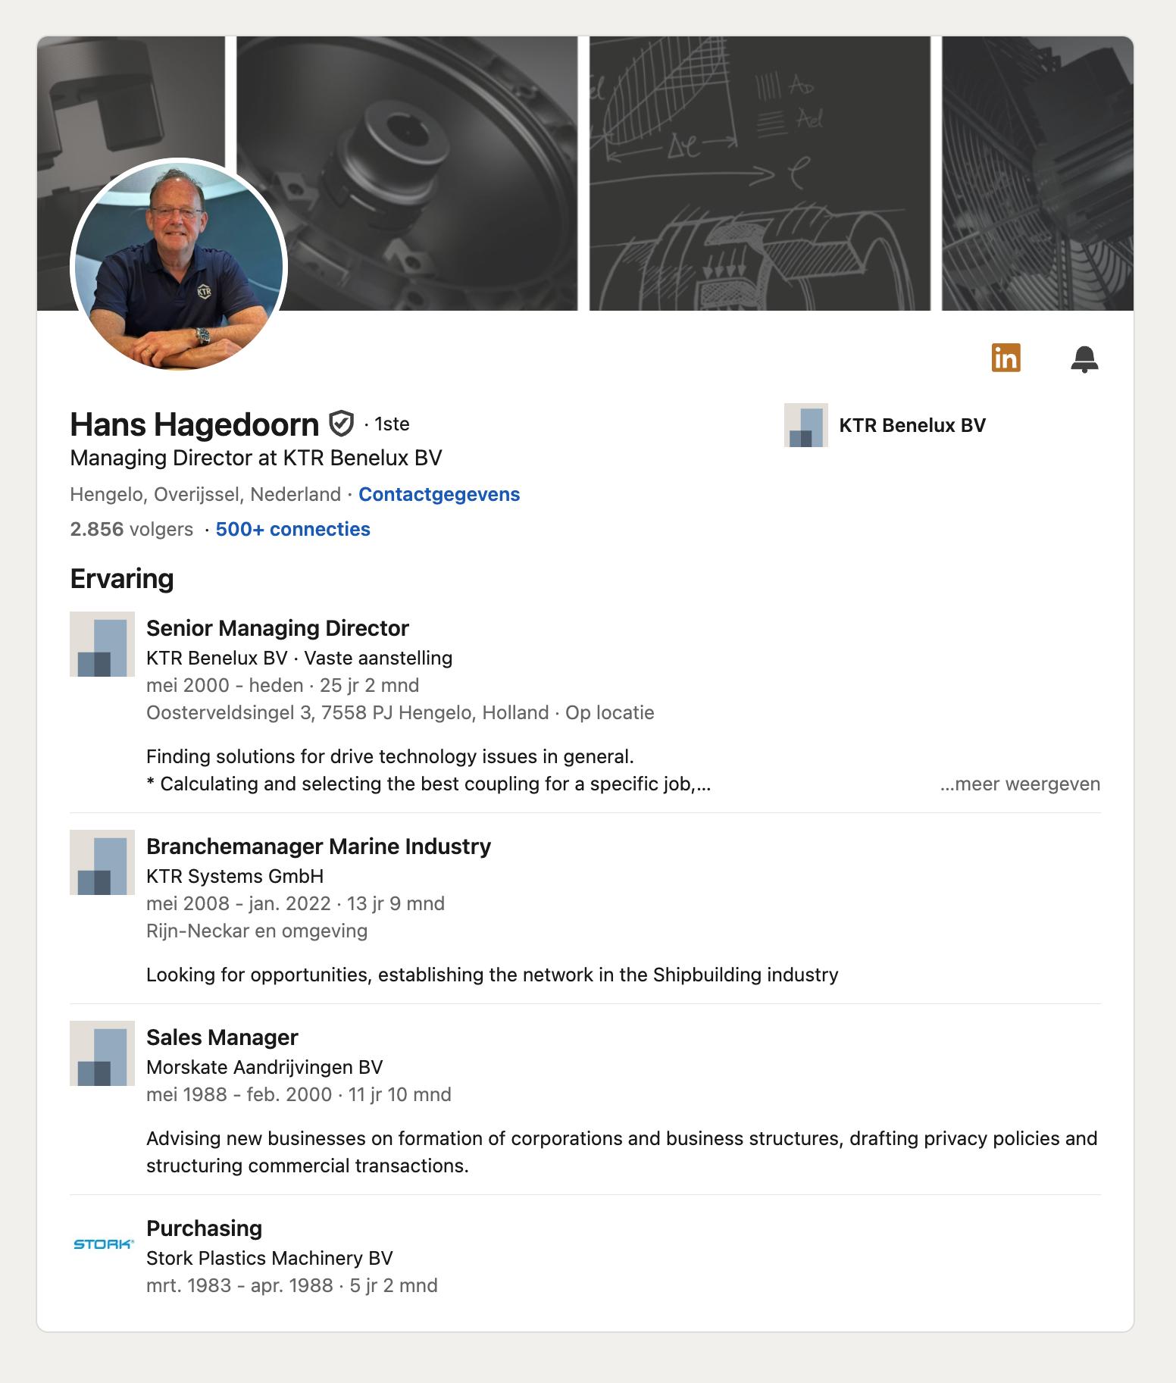Viewport: 1176px width, 1383px height.
Task: Click the Sales Manager position title
Action: (x=222, y=1037)
